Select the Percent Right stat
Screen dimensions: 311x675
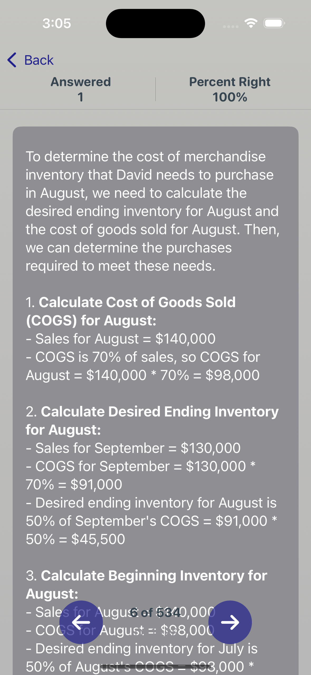(x=230, y=89)
